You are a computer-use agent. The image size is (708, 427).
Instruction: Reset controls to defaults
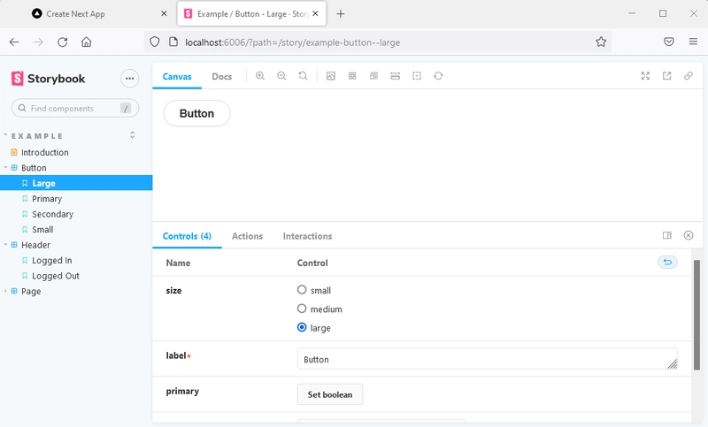pos(667,262)
